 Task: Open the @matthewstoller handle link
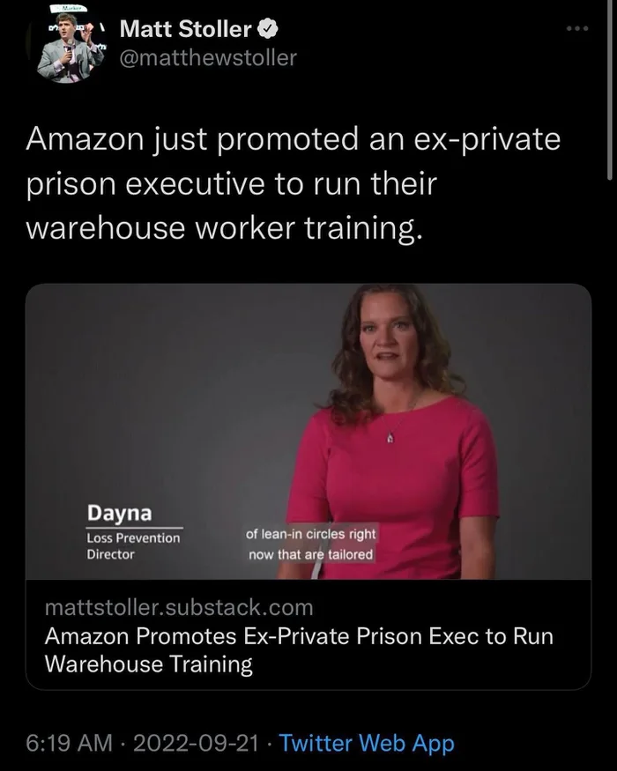coord(208,58)
